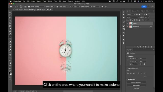This screenshot has height=92, width=163.
Task: Select the Brush tool
Action: point(10,34)
